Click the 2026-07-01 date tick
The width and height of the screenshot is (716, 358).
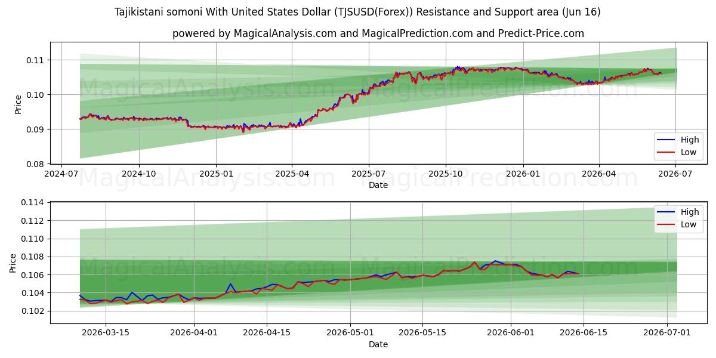click(668, 333)
